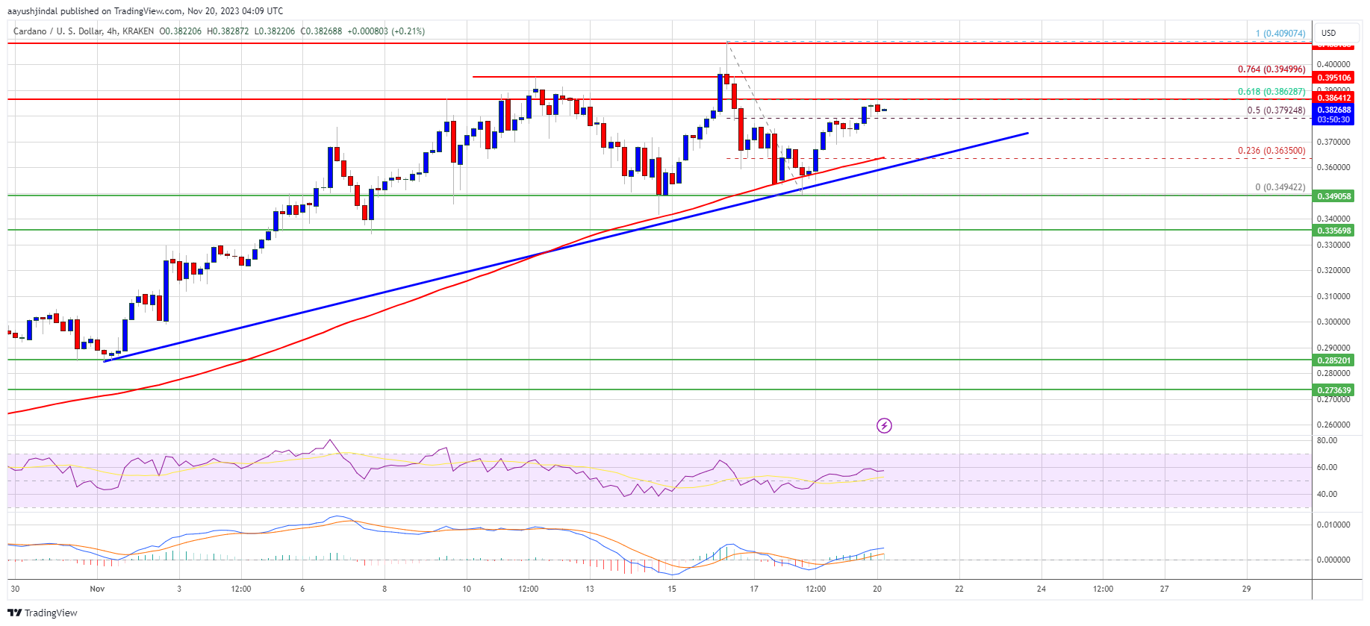Select the 0.236 (0.363500) Fibonacci label
The height and width of the screenshot is (626, 1370).
pos(1271,151)
